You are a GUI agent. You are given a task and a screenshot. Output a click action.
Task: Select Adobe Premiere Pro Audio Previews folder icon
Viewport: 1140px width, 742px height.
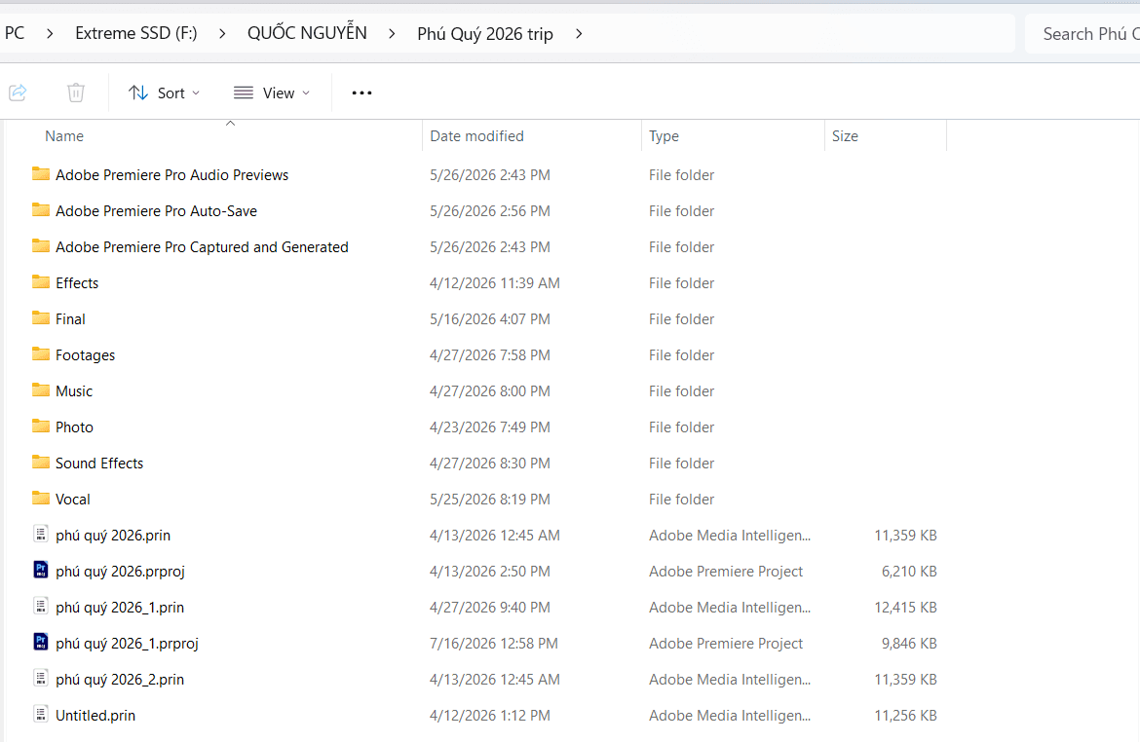(41, 173)
